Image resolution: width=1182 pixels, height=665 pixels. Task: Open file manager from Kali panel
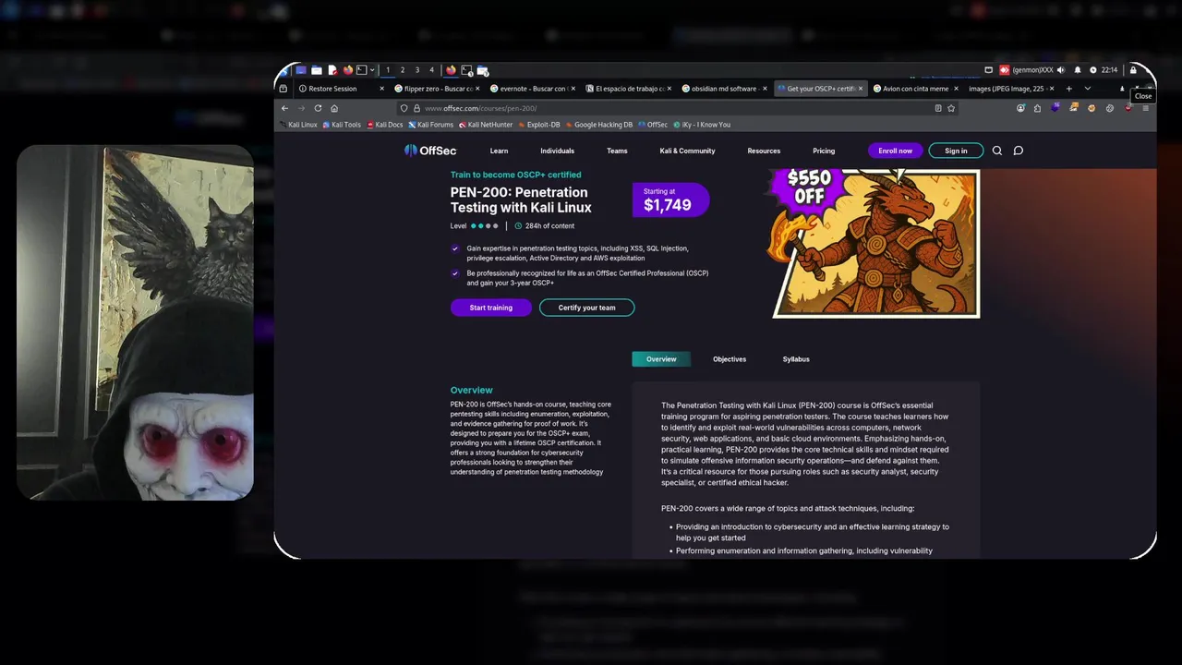pos(316,70)
